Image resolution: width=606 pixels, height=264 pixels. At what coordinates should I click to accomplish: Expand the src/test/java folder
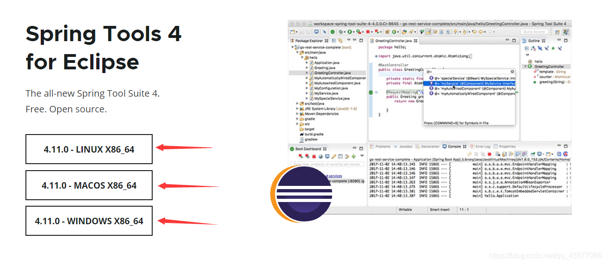point(296,103)
